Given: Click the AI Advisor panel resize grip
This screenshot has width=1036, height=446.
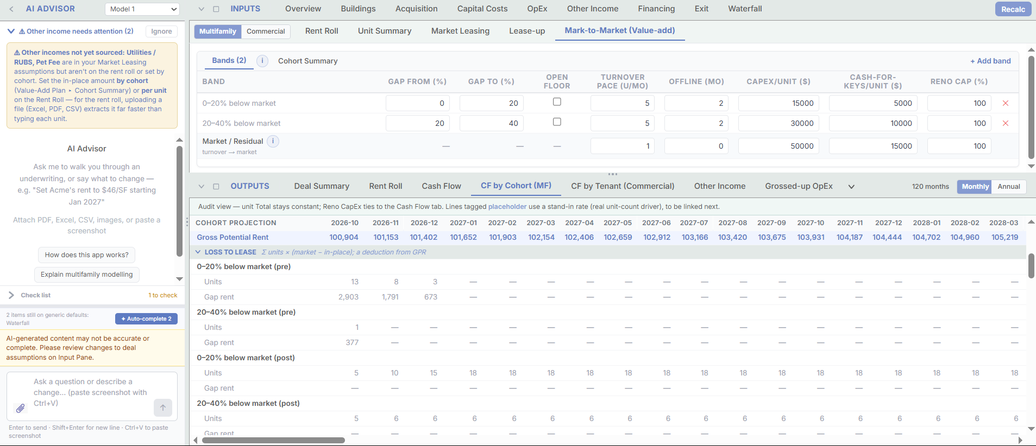Looking at the screenshot, I should tap(187, 222).
